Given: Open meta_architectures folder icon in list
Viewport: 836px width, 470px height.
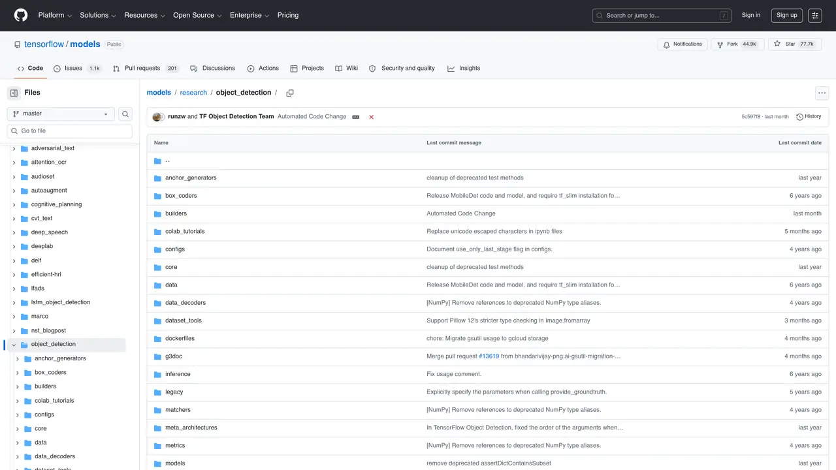Looking at the screenshot, I should pyautogui.click(x=157, y=428).
